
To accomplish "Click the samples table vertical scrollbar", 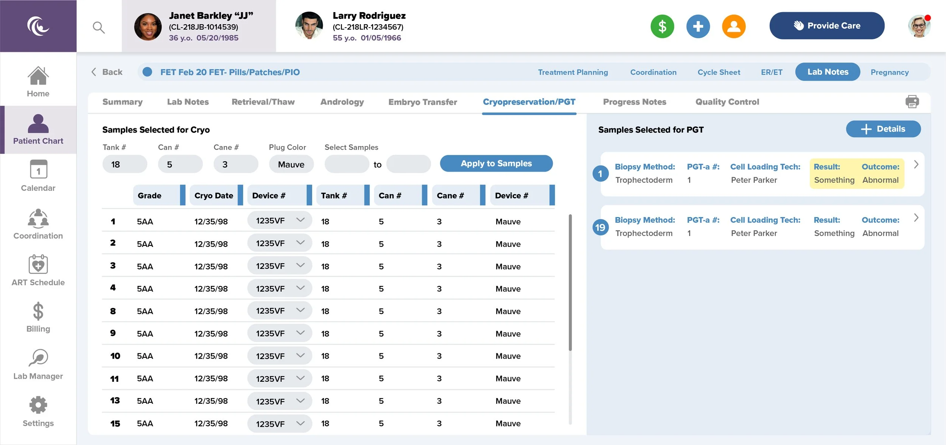I will (x=570, y=283).
